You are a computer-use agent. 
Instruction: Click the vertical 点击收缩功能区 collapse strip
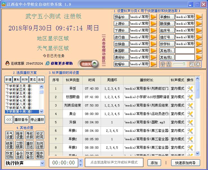(x=104, y=51)
